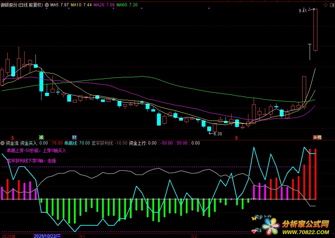335x238 pixels.
Task: Click the yellow butterfly 资金上行 icon
Action: click(253, 218)
